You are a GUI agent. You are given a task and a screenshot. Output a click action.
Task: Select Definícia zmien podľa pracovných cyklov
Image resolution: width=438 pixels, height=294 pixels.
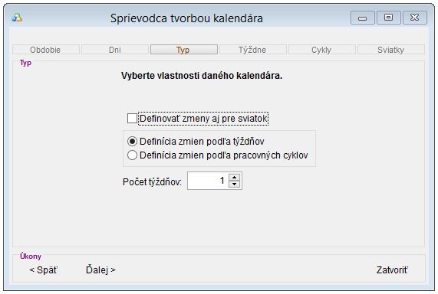click(132, 155)
